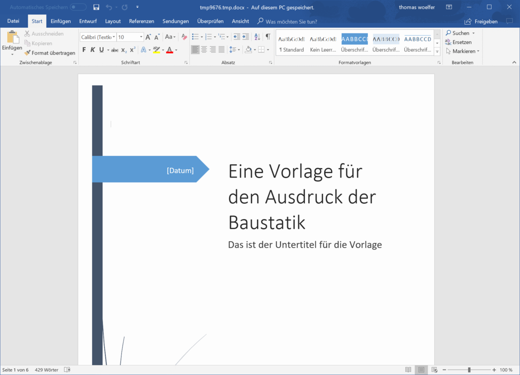Click the Freigeben share button
The width and height of the screenshot is (520, 375).
481,22
